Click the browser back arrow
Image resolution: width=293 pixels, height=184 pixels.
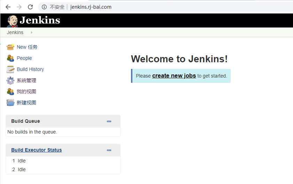pos(8,7)
